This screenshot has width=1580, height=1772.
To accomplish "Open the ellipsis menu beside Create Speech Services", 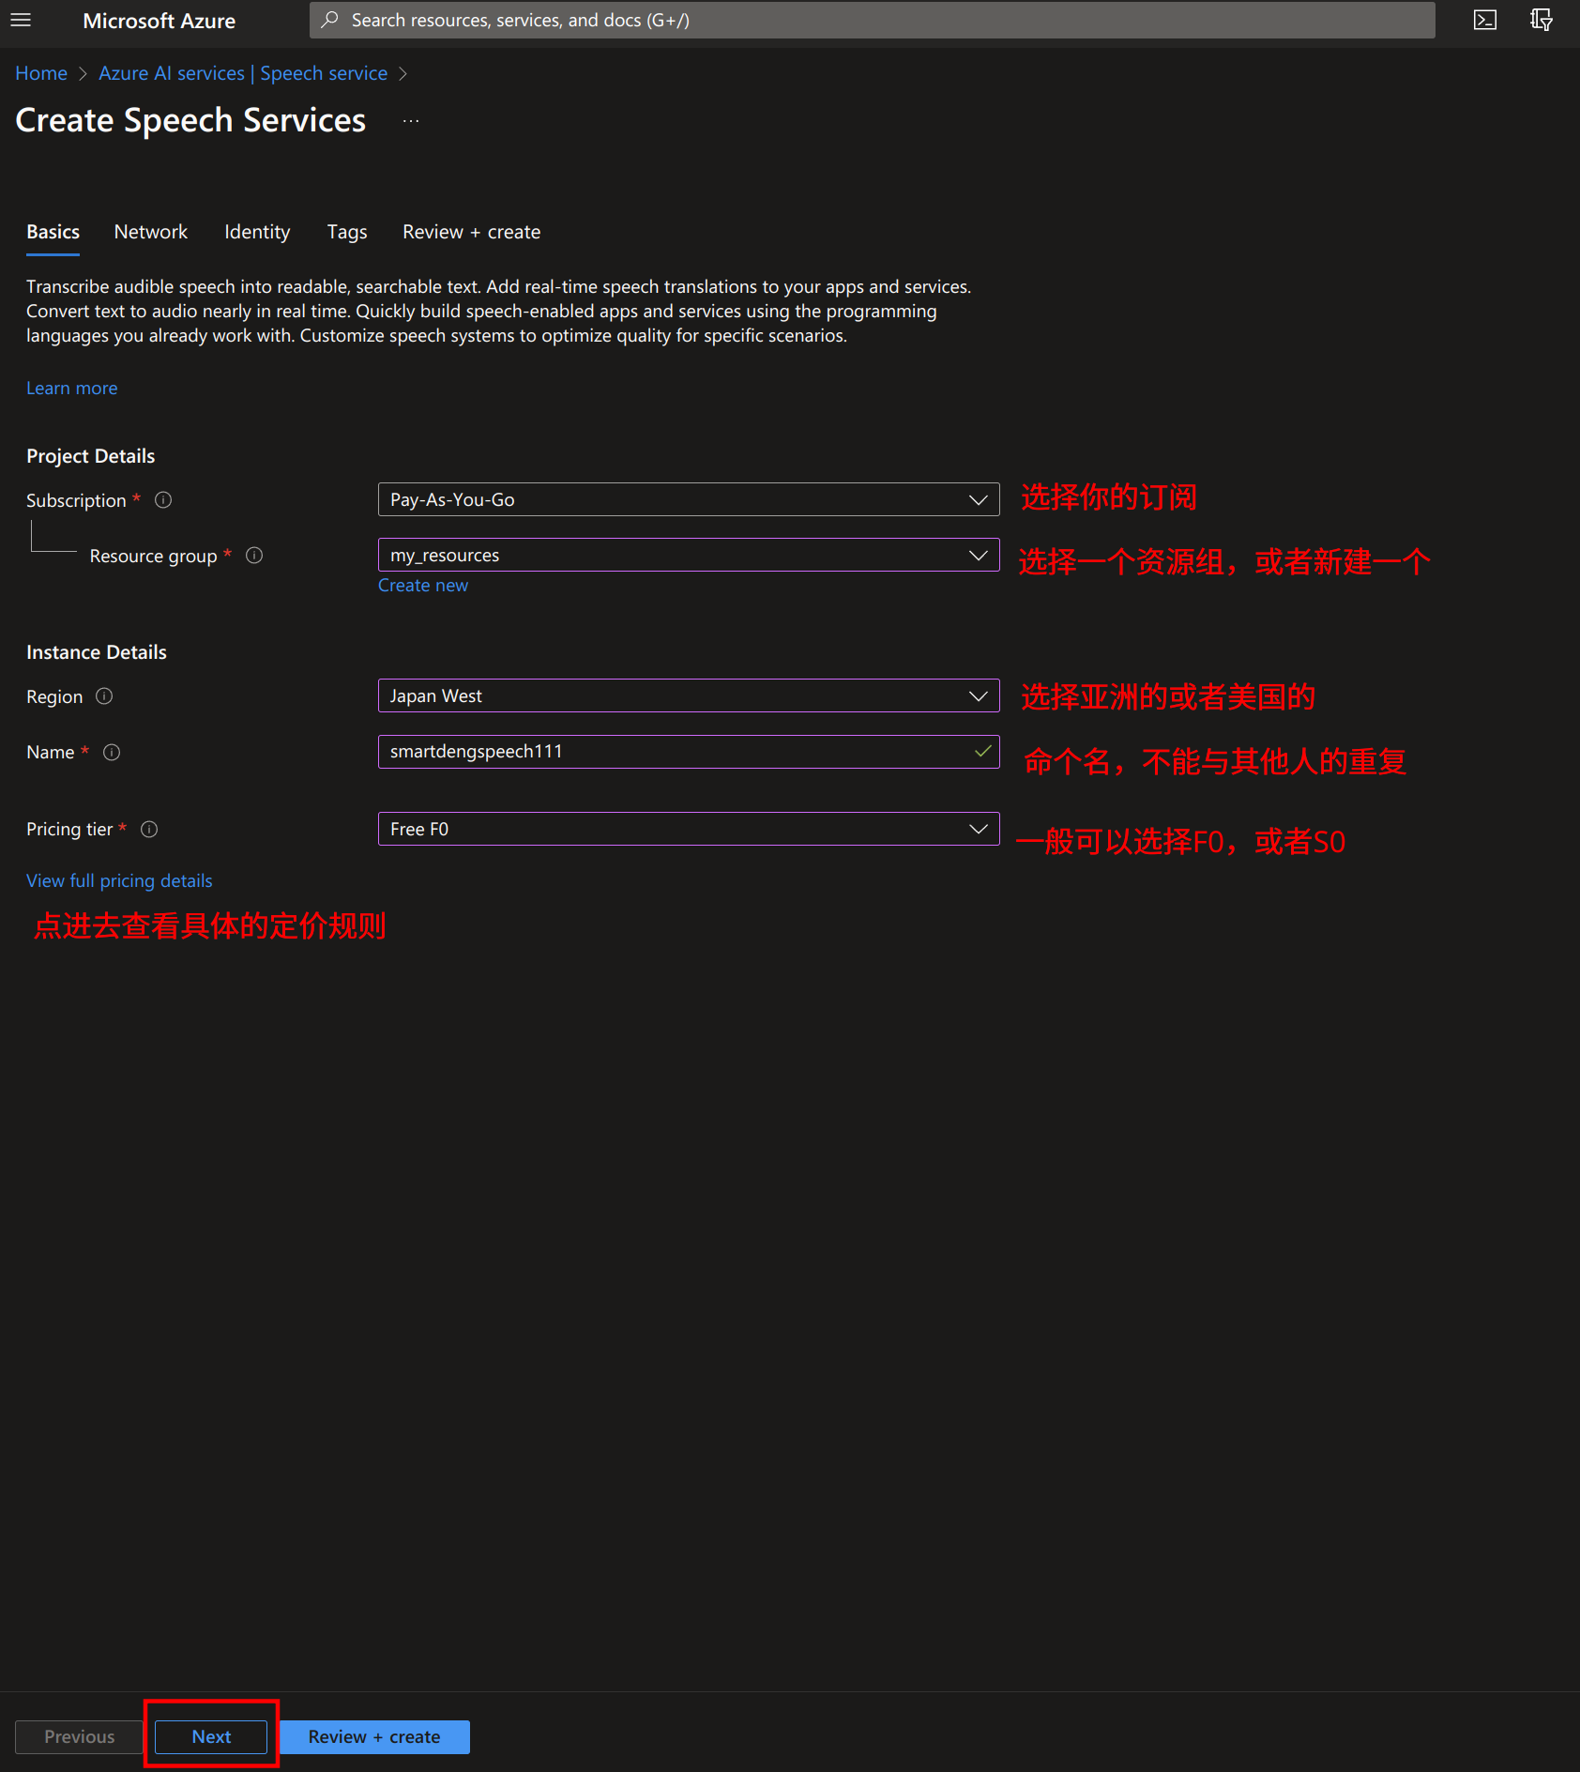I will 411,120.
